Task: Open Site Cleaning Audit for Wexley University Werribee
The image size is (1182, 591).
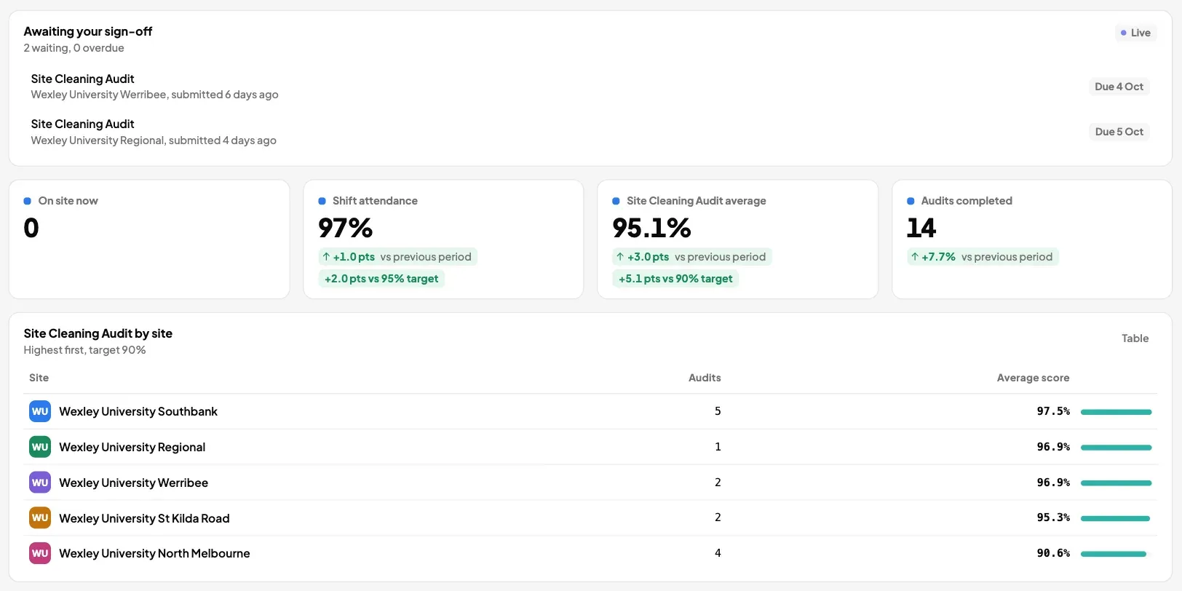Action: (x=590, y=87)
